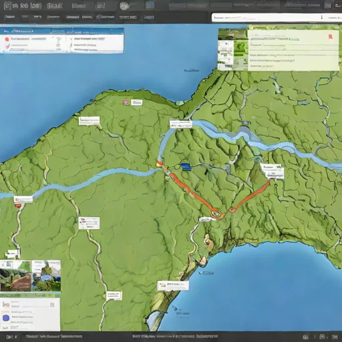Click the square icon at far top-left
The height and width of the screenshot is (342, 342).
pos(7,6)
